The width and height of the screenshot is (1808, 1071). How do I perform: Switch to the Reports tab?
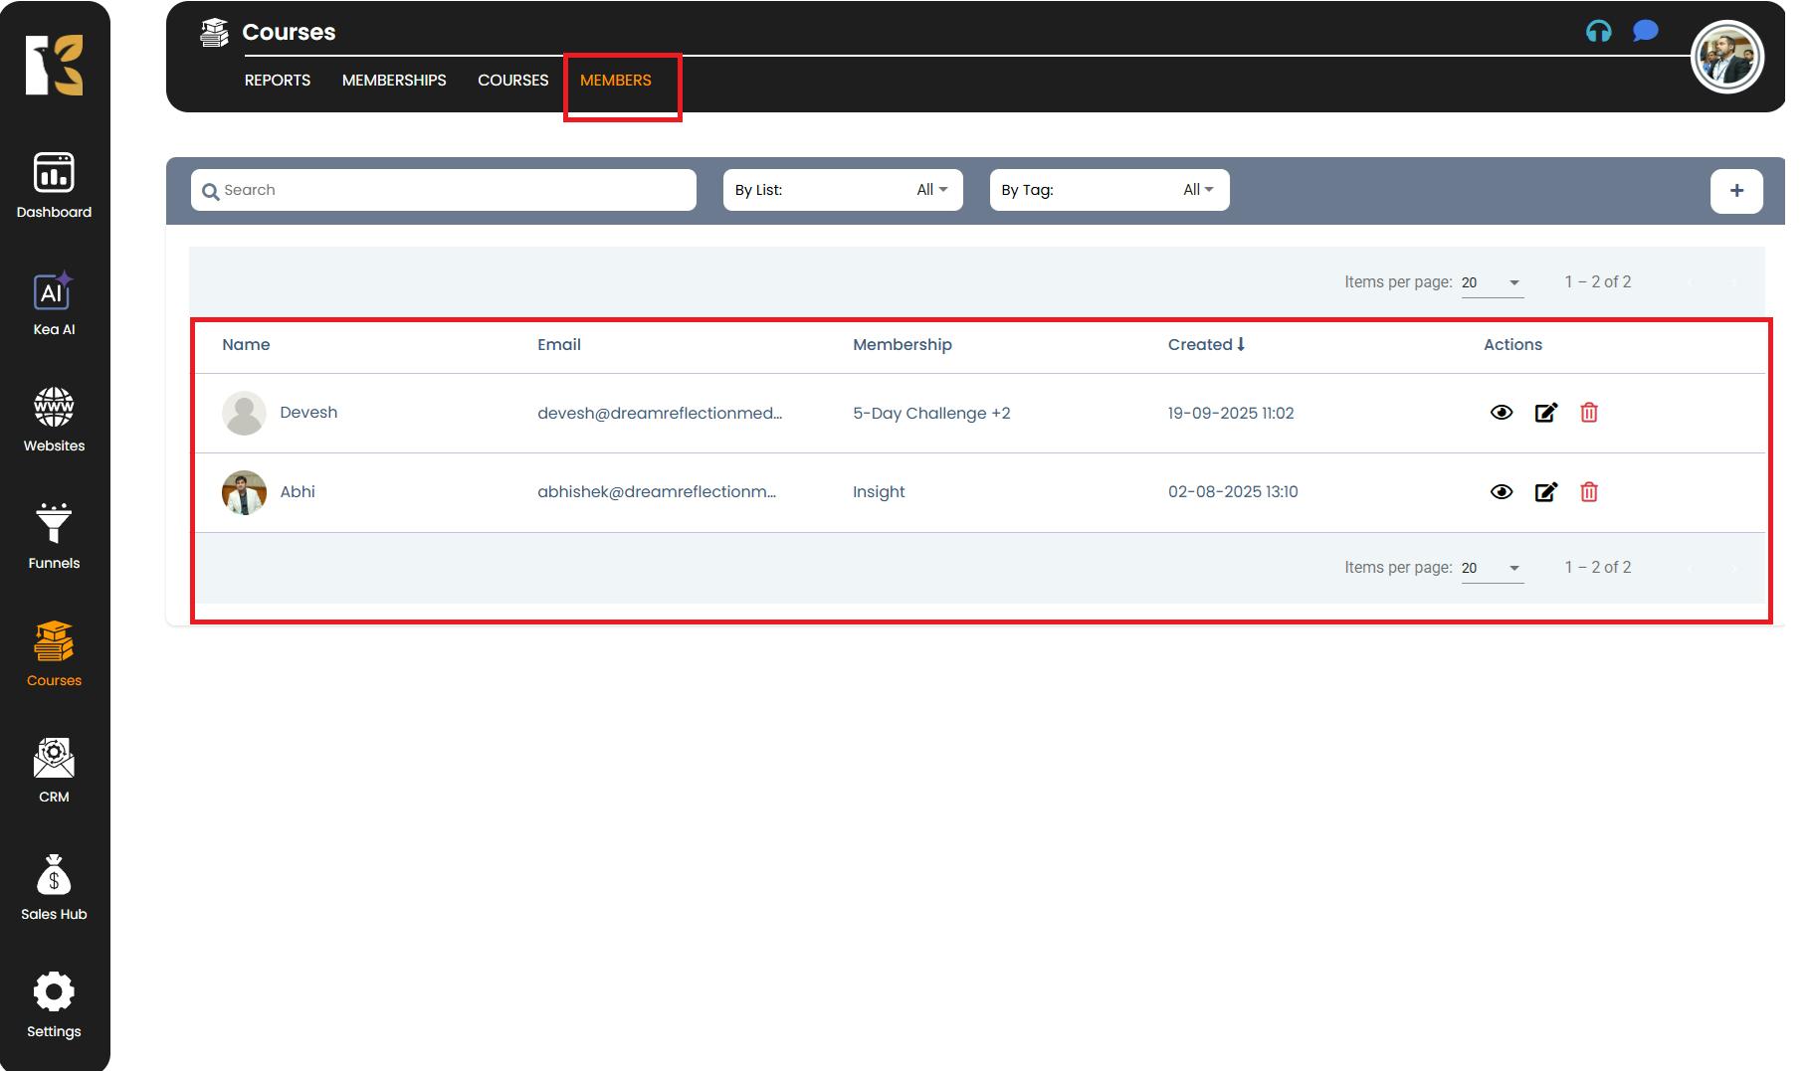[x=278, y=81]
